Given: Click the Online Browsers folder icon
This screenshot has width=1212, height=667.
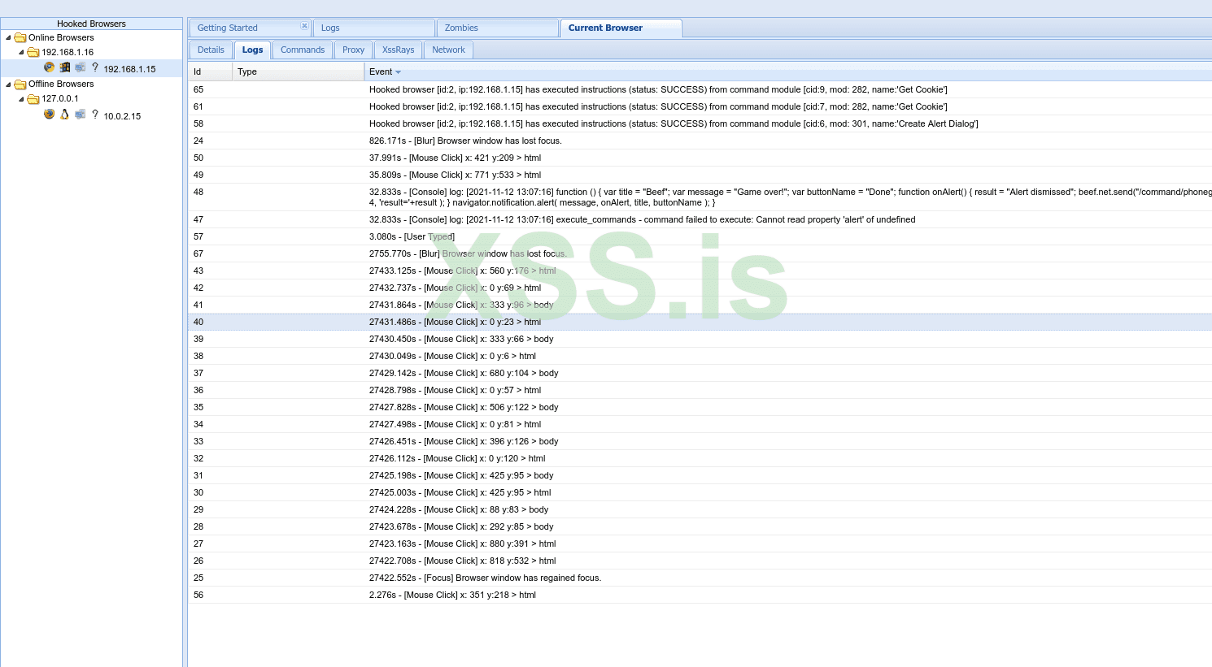Looking at the screenshot, I should coord(20,37).
